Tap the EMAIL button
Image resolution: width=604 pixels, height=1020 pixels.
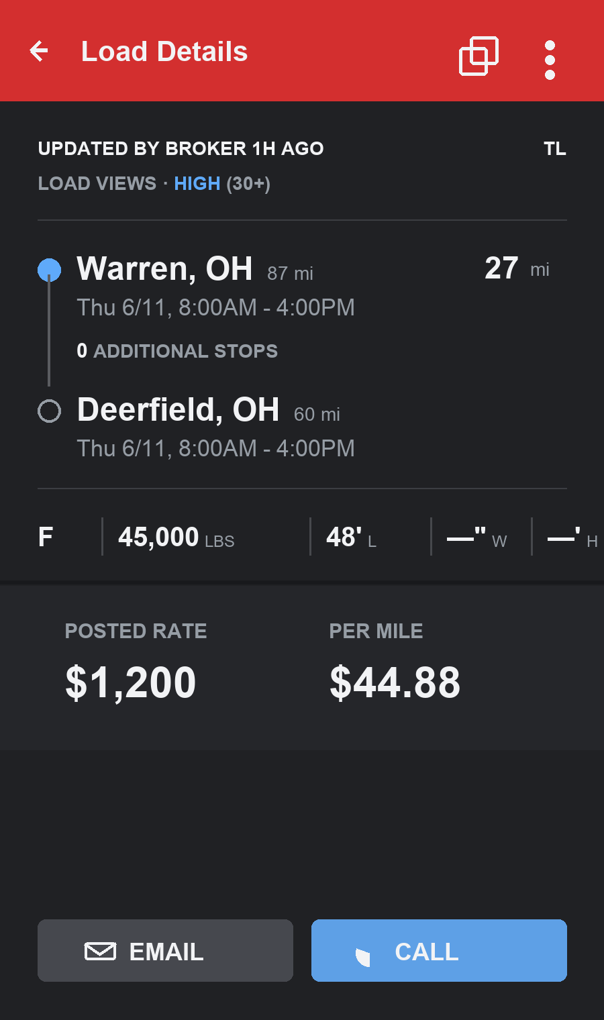click(165, 950)
